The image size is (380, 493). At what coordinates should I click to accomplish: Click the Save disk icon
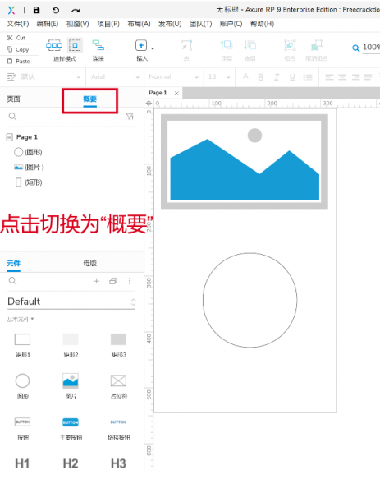[36, 11]
